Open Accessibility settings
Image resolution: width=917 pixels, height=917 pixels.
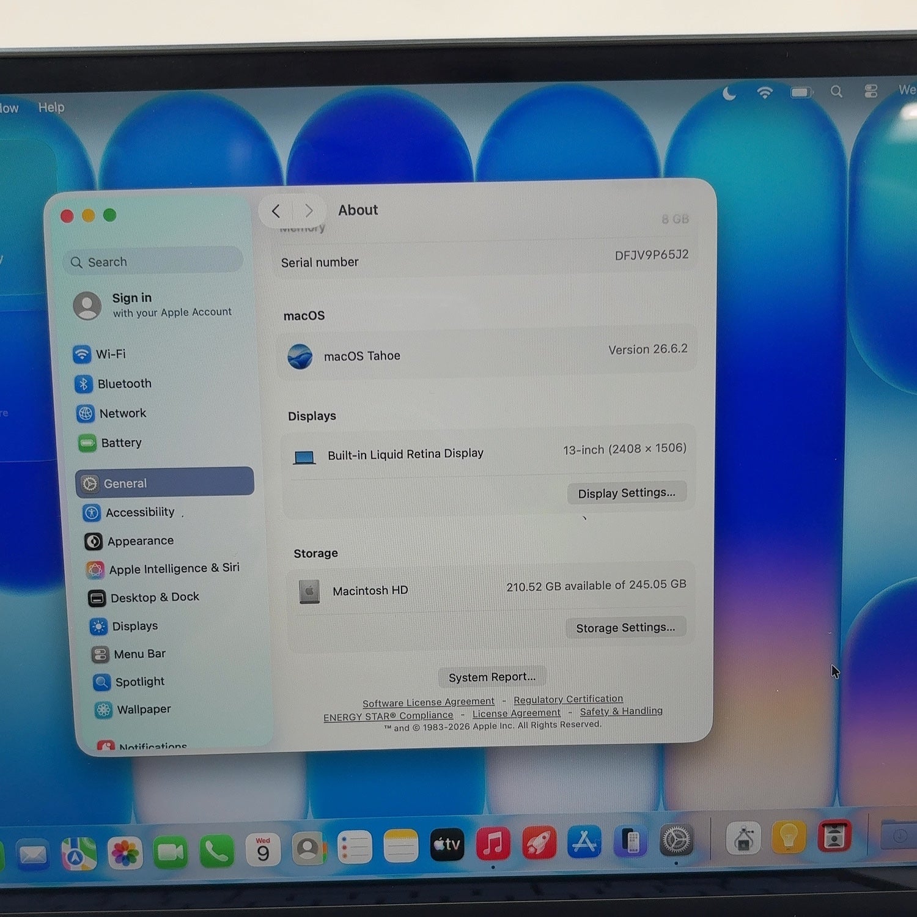pyautogui.click(x=130, y=512)
